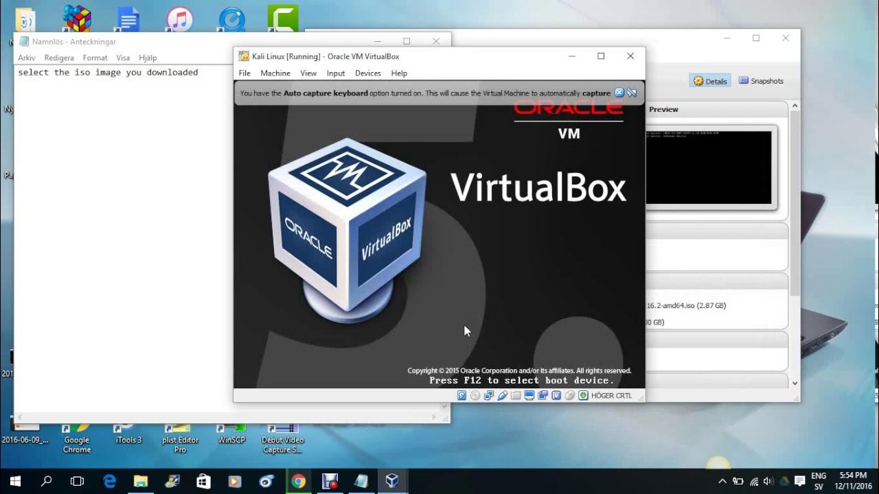
Task: Open Camtasia green desktop shortcut
Action: (283, 17)
